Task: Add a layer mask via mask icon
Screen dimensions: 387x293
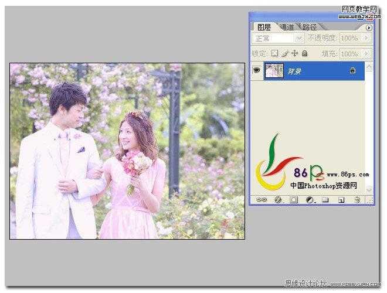Action: click(293, 199)
